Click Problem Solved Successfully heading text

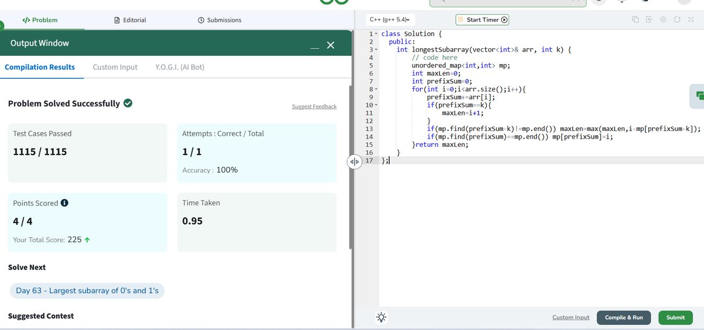[64, 103]
